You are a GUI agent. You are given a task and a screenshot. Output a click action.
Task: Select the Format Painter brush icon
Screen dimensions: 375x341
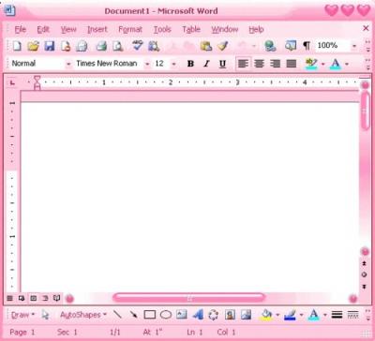click(223, 46)
